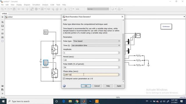Click the Model Explorer toolbar icon
The image size is (186, 104).
pos(42,9)
